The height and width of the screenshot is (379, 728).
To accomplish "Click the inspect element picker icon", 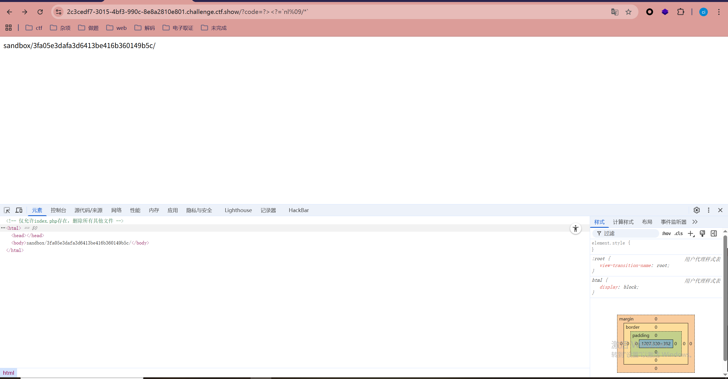I will (7, 210).
